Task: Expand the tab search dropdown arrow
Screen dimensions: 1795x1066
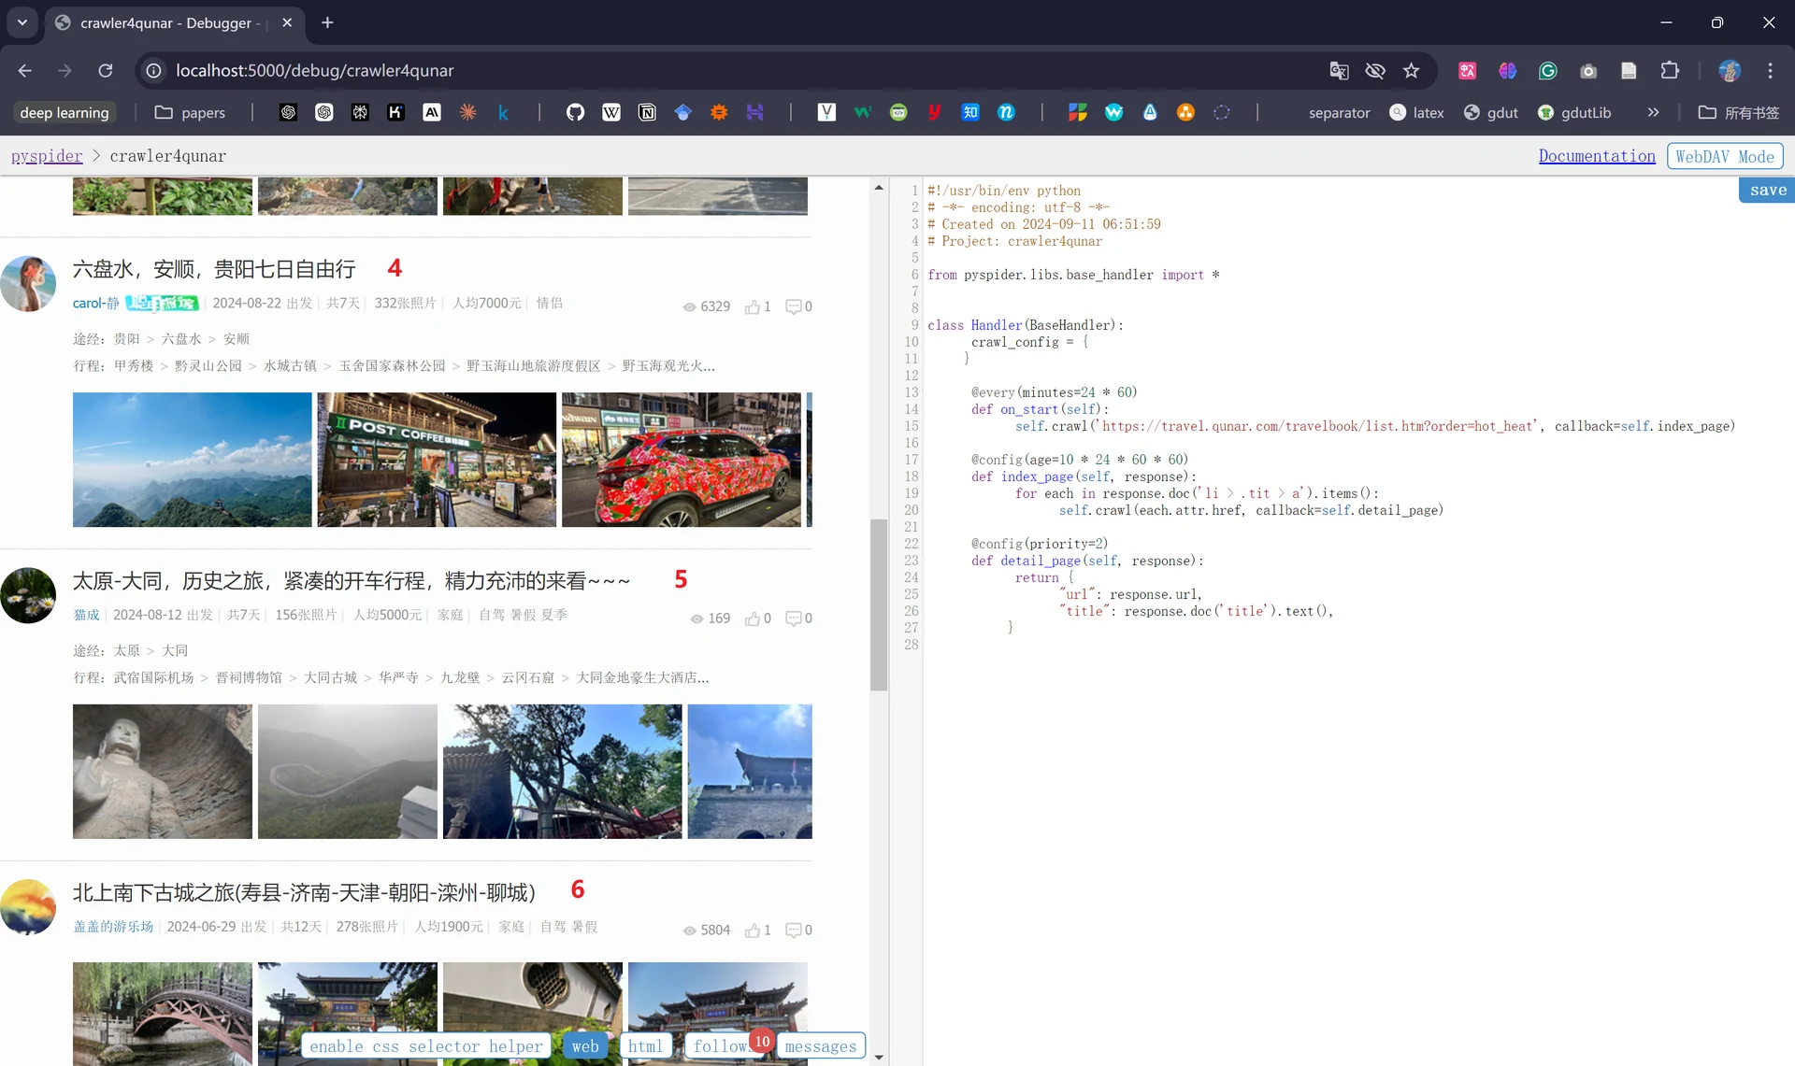Action: click(x=22, y=22)
